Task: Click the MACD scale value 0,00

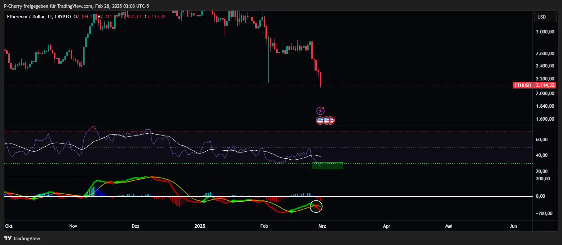Action: tap(540, 196)
